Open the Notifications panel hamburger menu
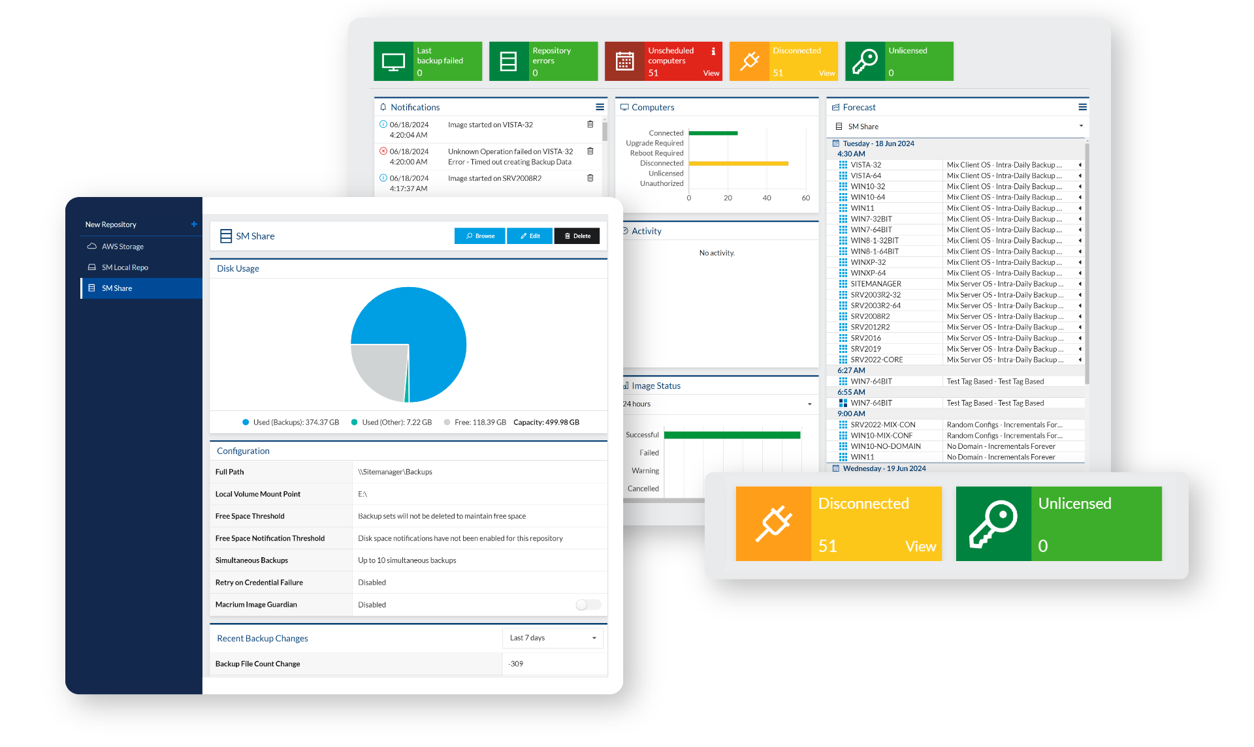The height and width of the screenshot is (747, 1254). point(600,107)
